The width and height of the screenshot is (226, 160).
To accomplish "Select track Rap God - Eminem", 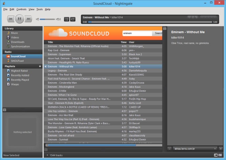I will 103,50.
